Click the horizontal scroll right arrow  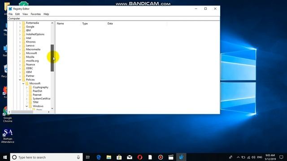click(x=49, y=112)
